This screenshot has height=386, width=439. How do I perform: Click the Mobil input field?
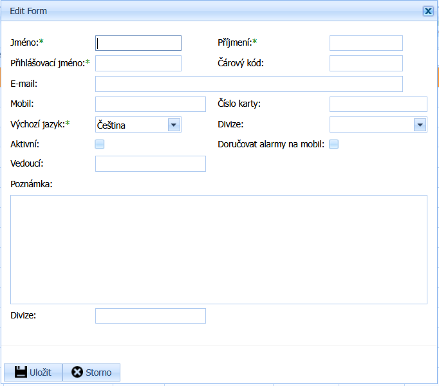[x=150, y=104]
